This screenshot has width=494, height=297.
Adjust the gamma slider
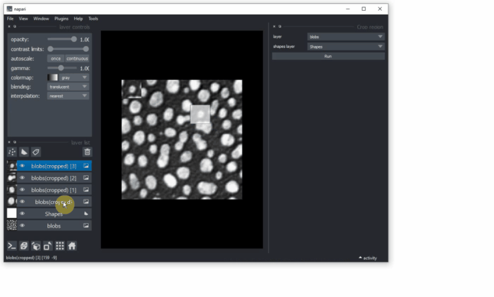[x=62, y=68]
